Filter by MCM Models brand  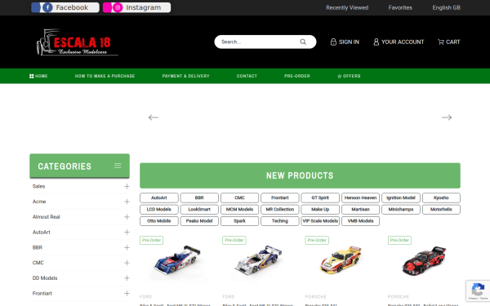[x=239, y=210]
